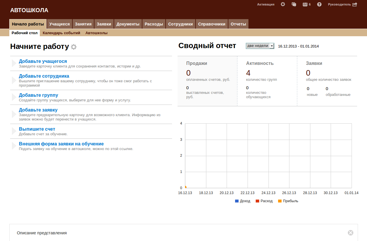
Task: Switch to the Учащиеся tab
Action: 59,24
